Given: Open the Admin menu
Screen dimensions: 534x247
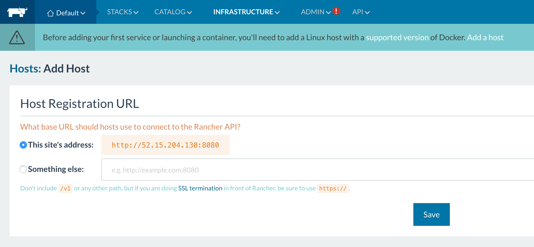Looking at the screenshot, I should click(315, 12).
